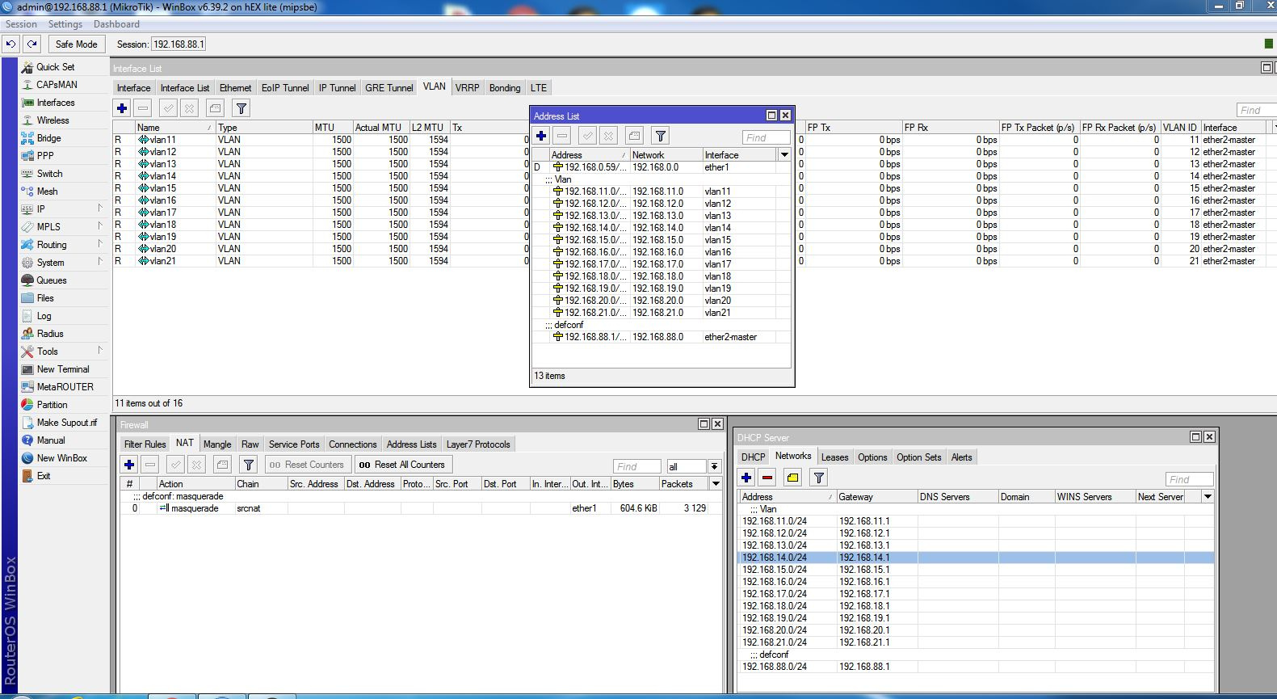
Task: Add new NAT rule with plus icon
Action: click(x=129, y=465)
